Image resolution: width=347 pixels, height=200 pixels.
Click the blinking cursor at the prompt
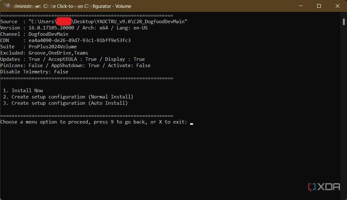pyautogui.click(x=191, y=123)
